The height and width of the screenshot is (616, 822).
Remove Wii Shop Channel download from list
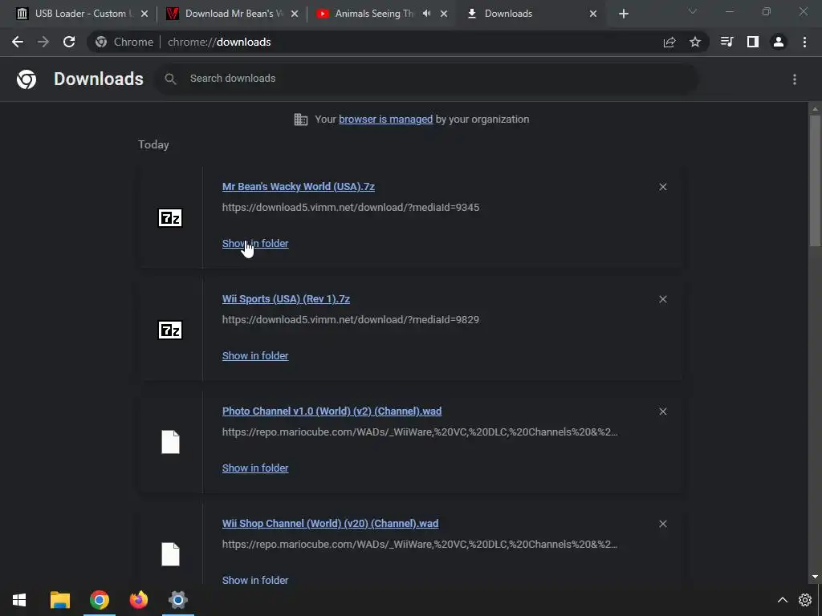pyautogui.click(x=662, y=524)
